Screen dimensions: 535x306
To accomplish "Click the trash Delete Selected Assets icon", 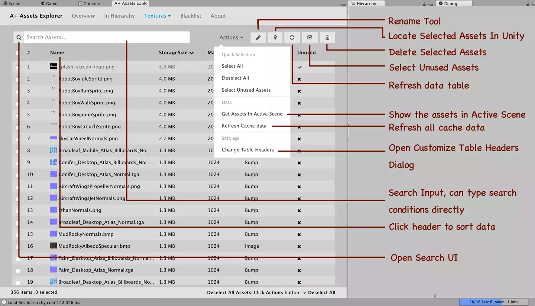I will [x=327, y=38].
